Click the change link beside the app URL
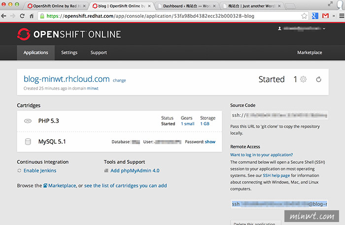Screen dimensions: 345x225 tap(119, 80)
